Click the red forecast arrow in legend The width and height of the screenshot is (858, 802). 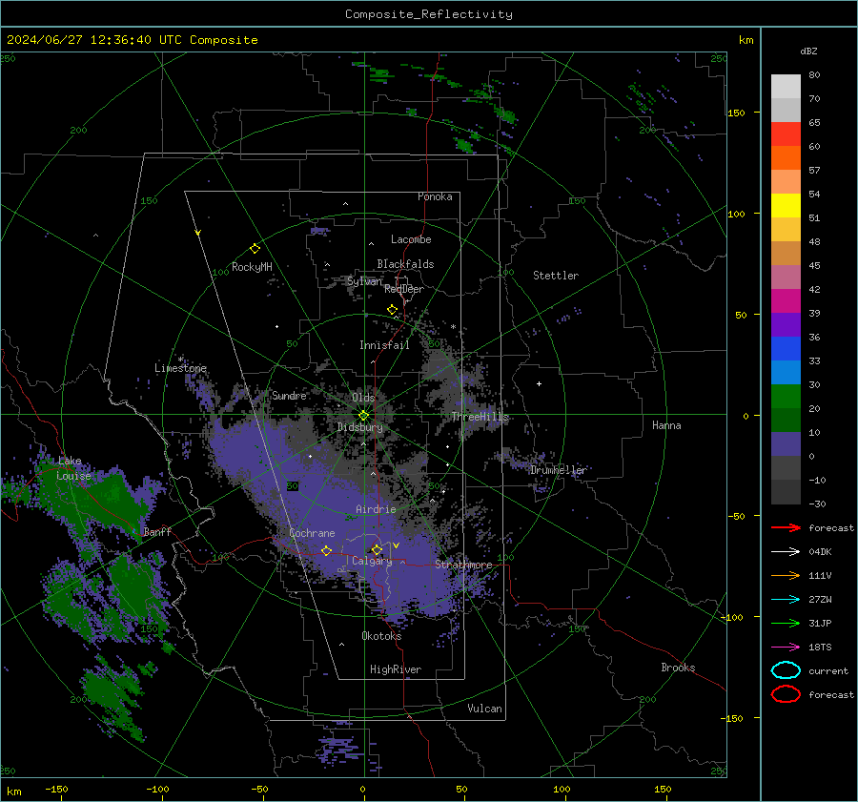786,527
